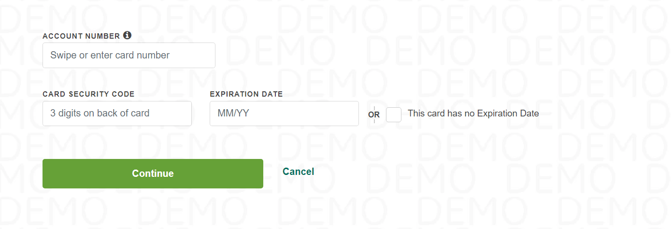Abort payment entry via the Cancel link

click(298, 172)
